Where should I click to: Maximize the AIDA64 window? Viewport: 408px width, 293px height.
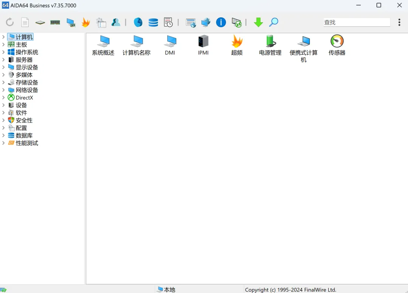click(379, 5)
